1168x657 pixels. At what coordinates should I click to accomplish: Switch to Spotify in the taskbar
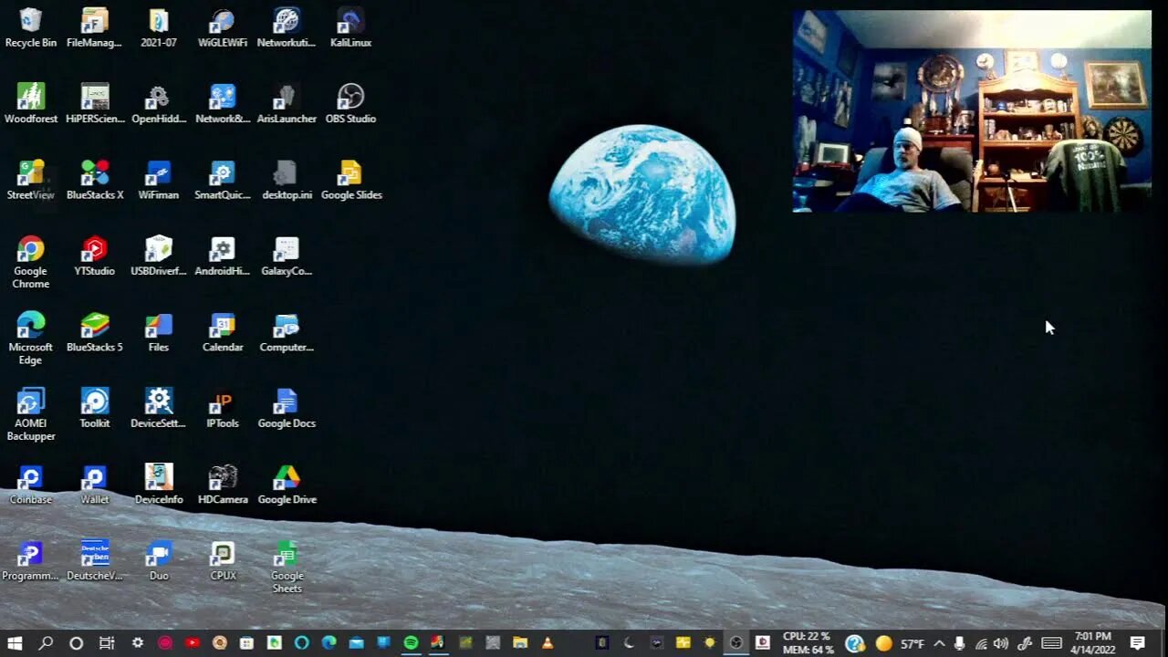click(x=411, y=643)
